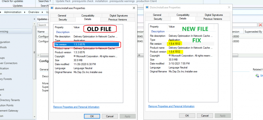Open Previous Versions tab in old file dialog

[117, 19]
